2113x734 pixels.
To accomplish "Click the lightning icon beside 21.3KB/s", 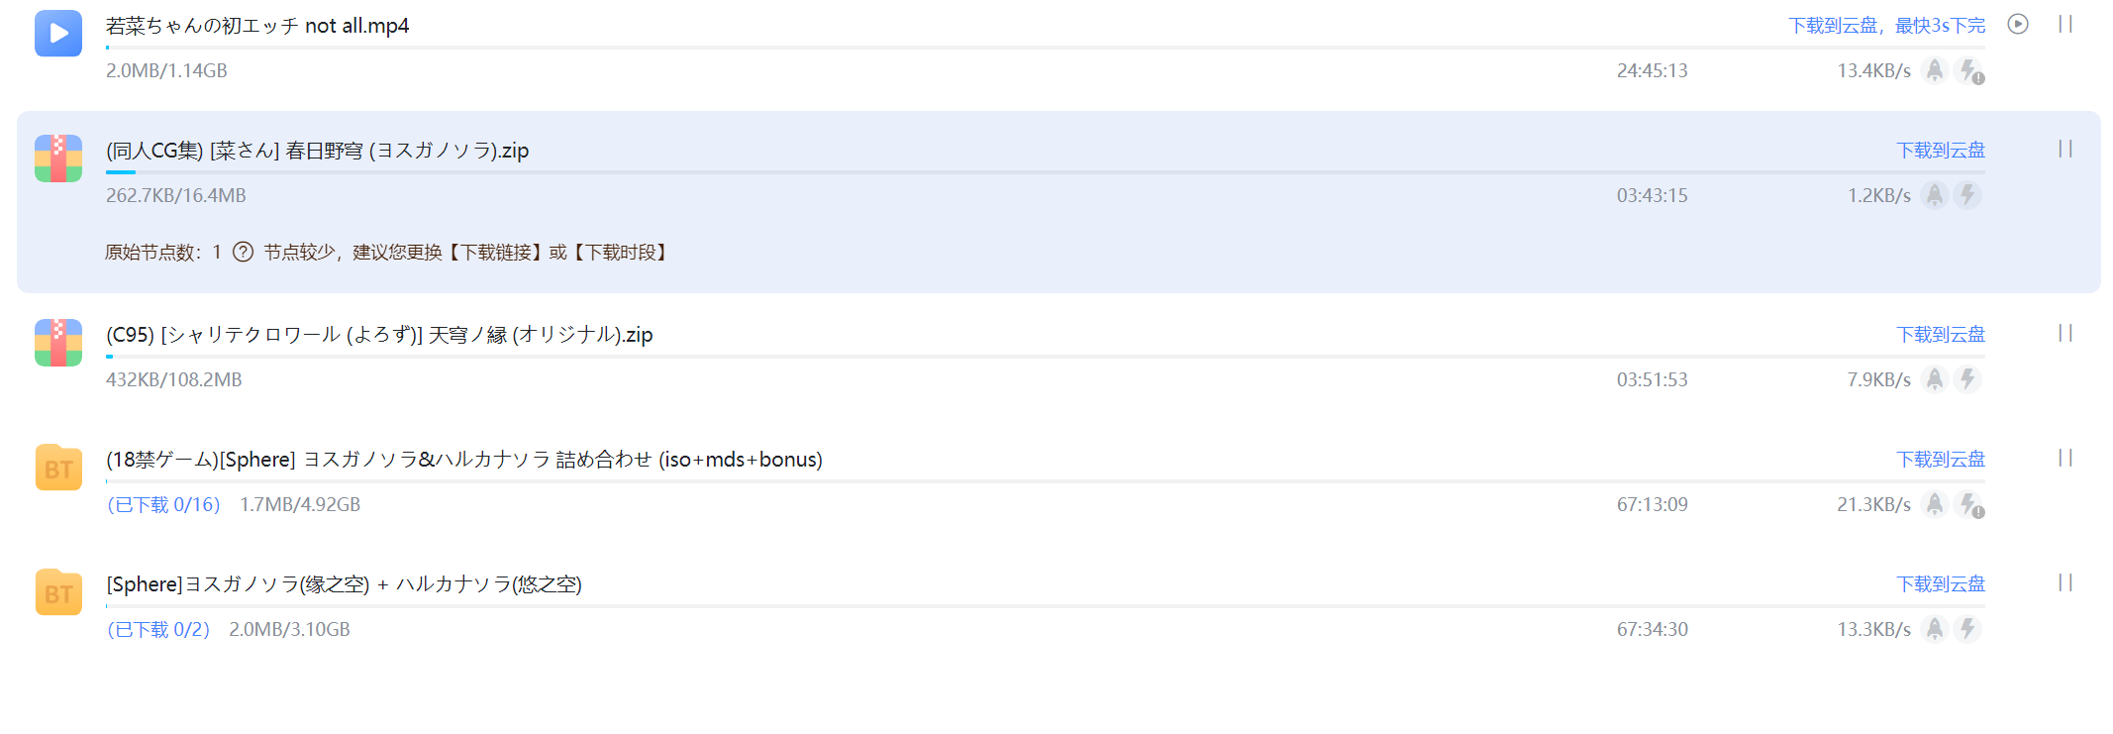I will [1968, 504].
